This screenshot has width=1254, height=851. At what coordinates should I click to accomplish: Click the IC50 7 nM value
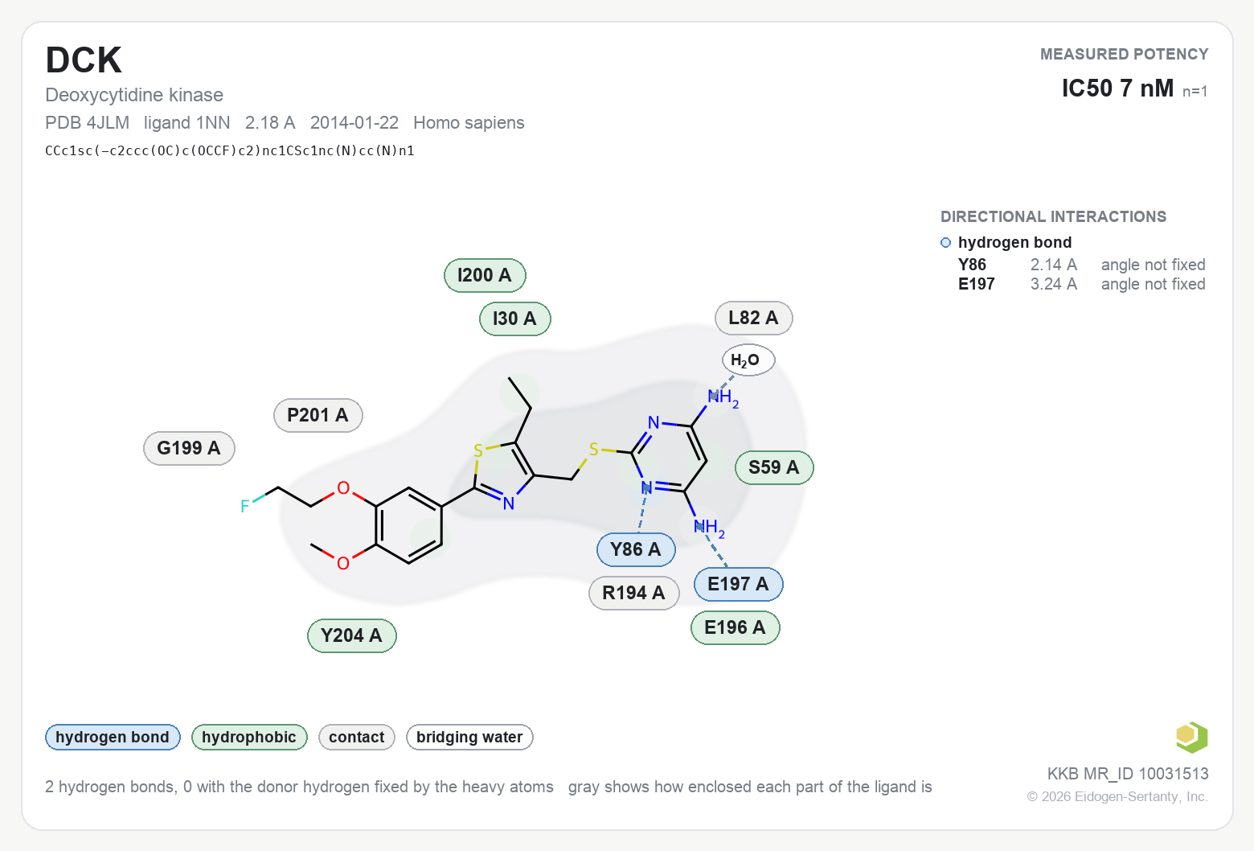(x=1118, y=88)
